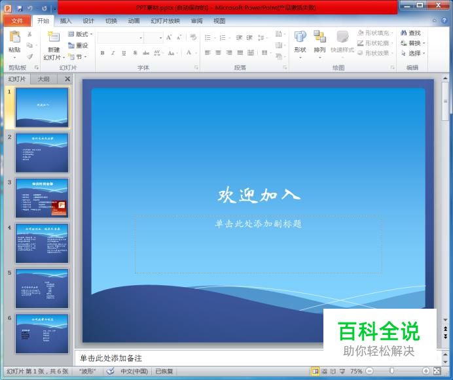Switch to the Outline (大纲) pane tab

[x=44, y=79]
